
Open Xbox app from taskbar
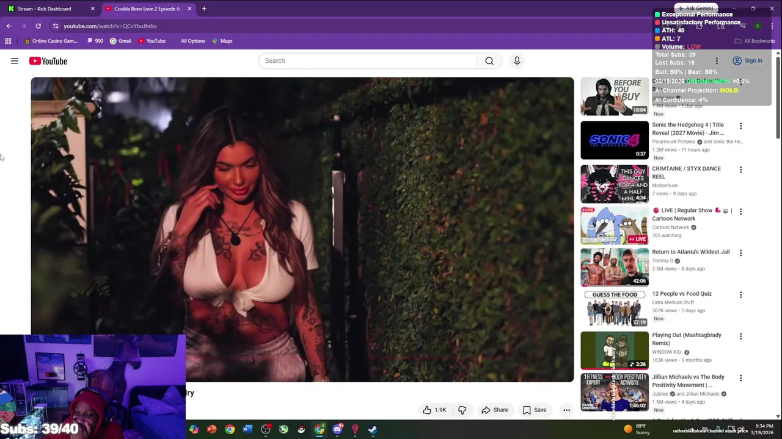[x=283, y=429]
